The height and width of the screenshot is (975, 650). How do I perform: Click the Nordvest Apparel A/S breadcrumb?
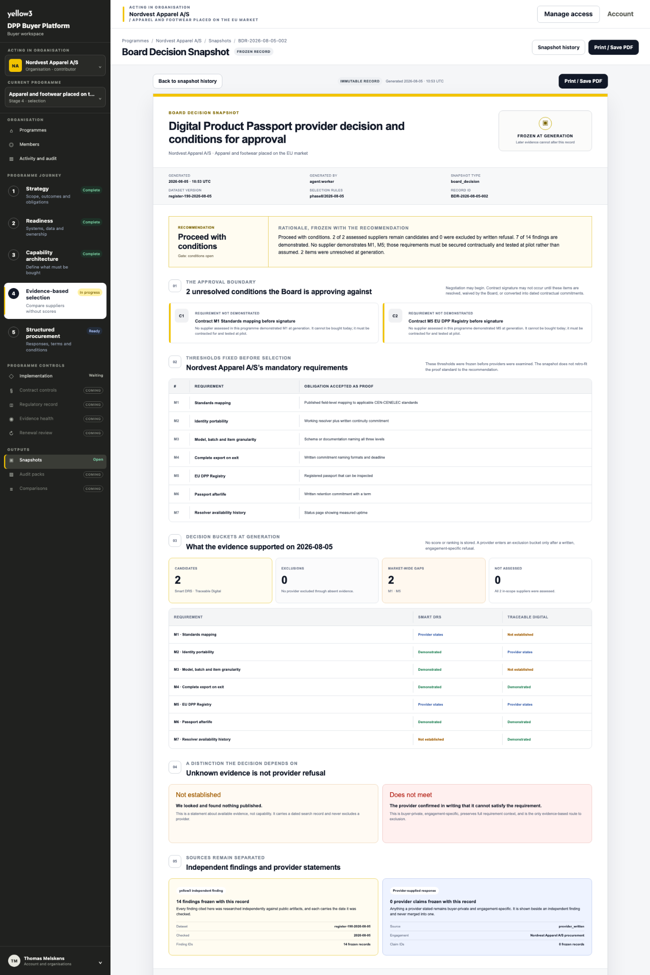click(x=179, y=41)
